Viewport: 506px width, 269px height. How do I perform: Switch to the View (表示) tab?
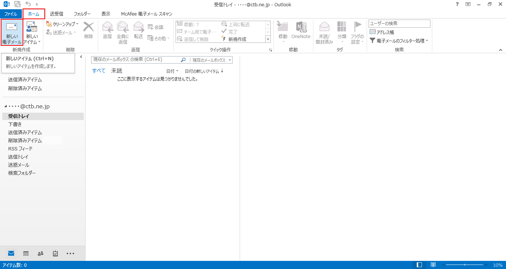[106, 14]
